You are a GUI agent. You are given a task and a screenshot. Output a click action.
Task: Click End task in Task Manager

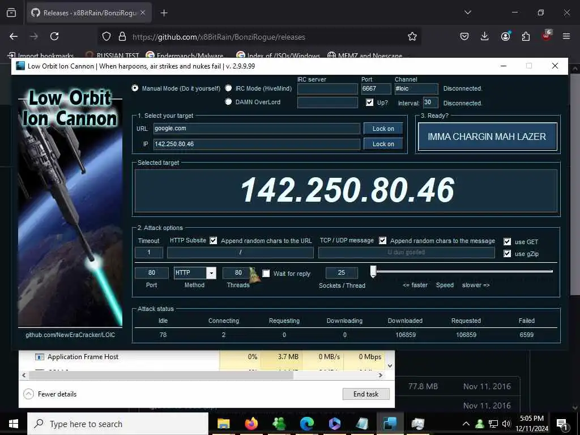tap(366, 394)
